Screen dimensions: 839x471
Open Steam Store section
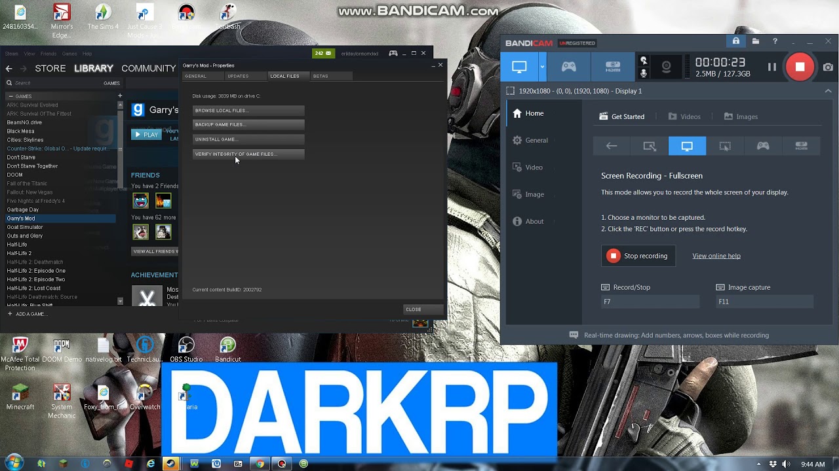point(50,68)
